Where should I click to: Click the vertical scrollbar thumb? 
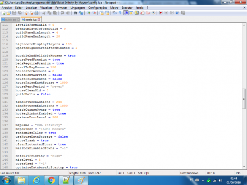click(244, 99)
